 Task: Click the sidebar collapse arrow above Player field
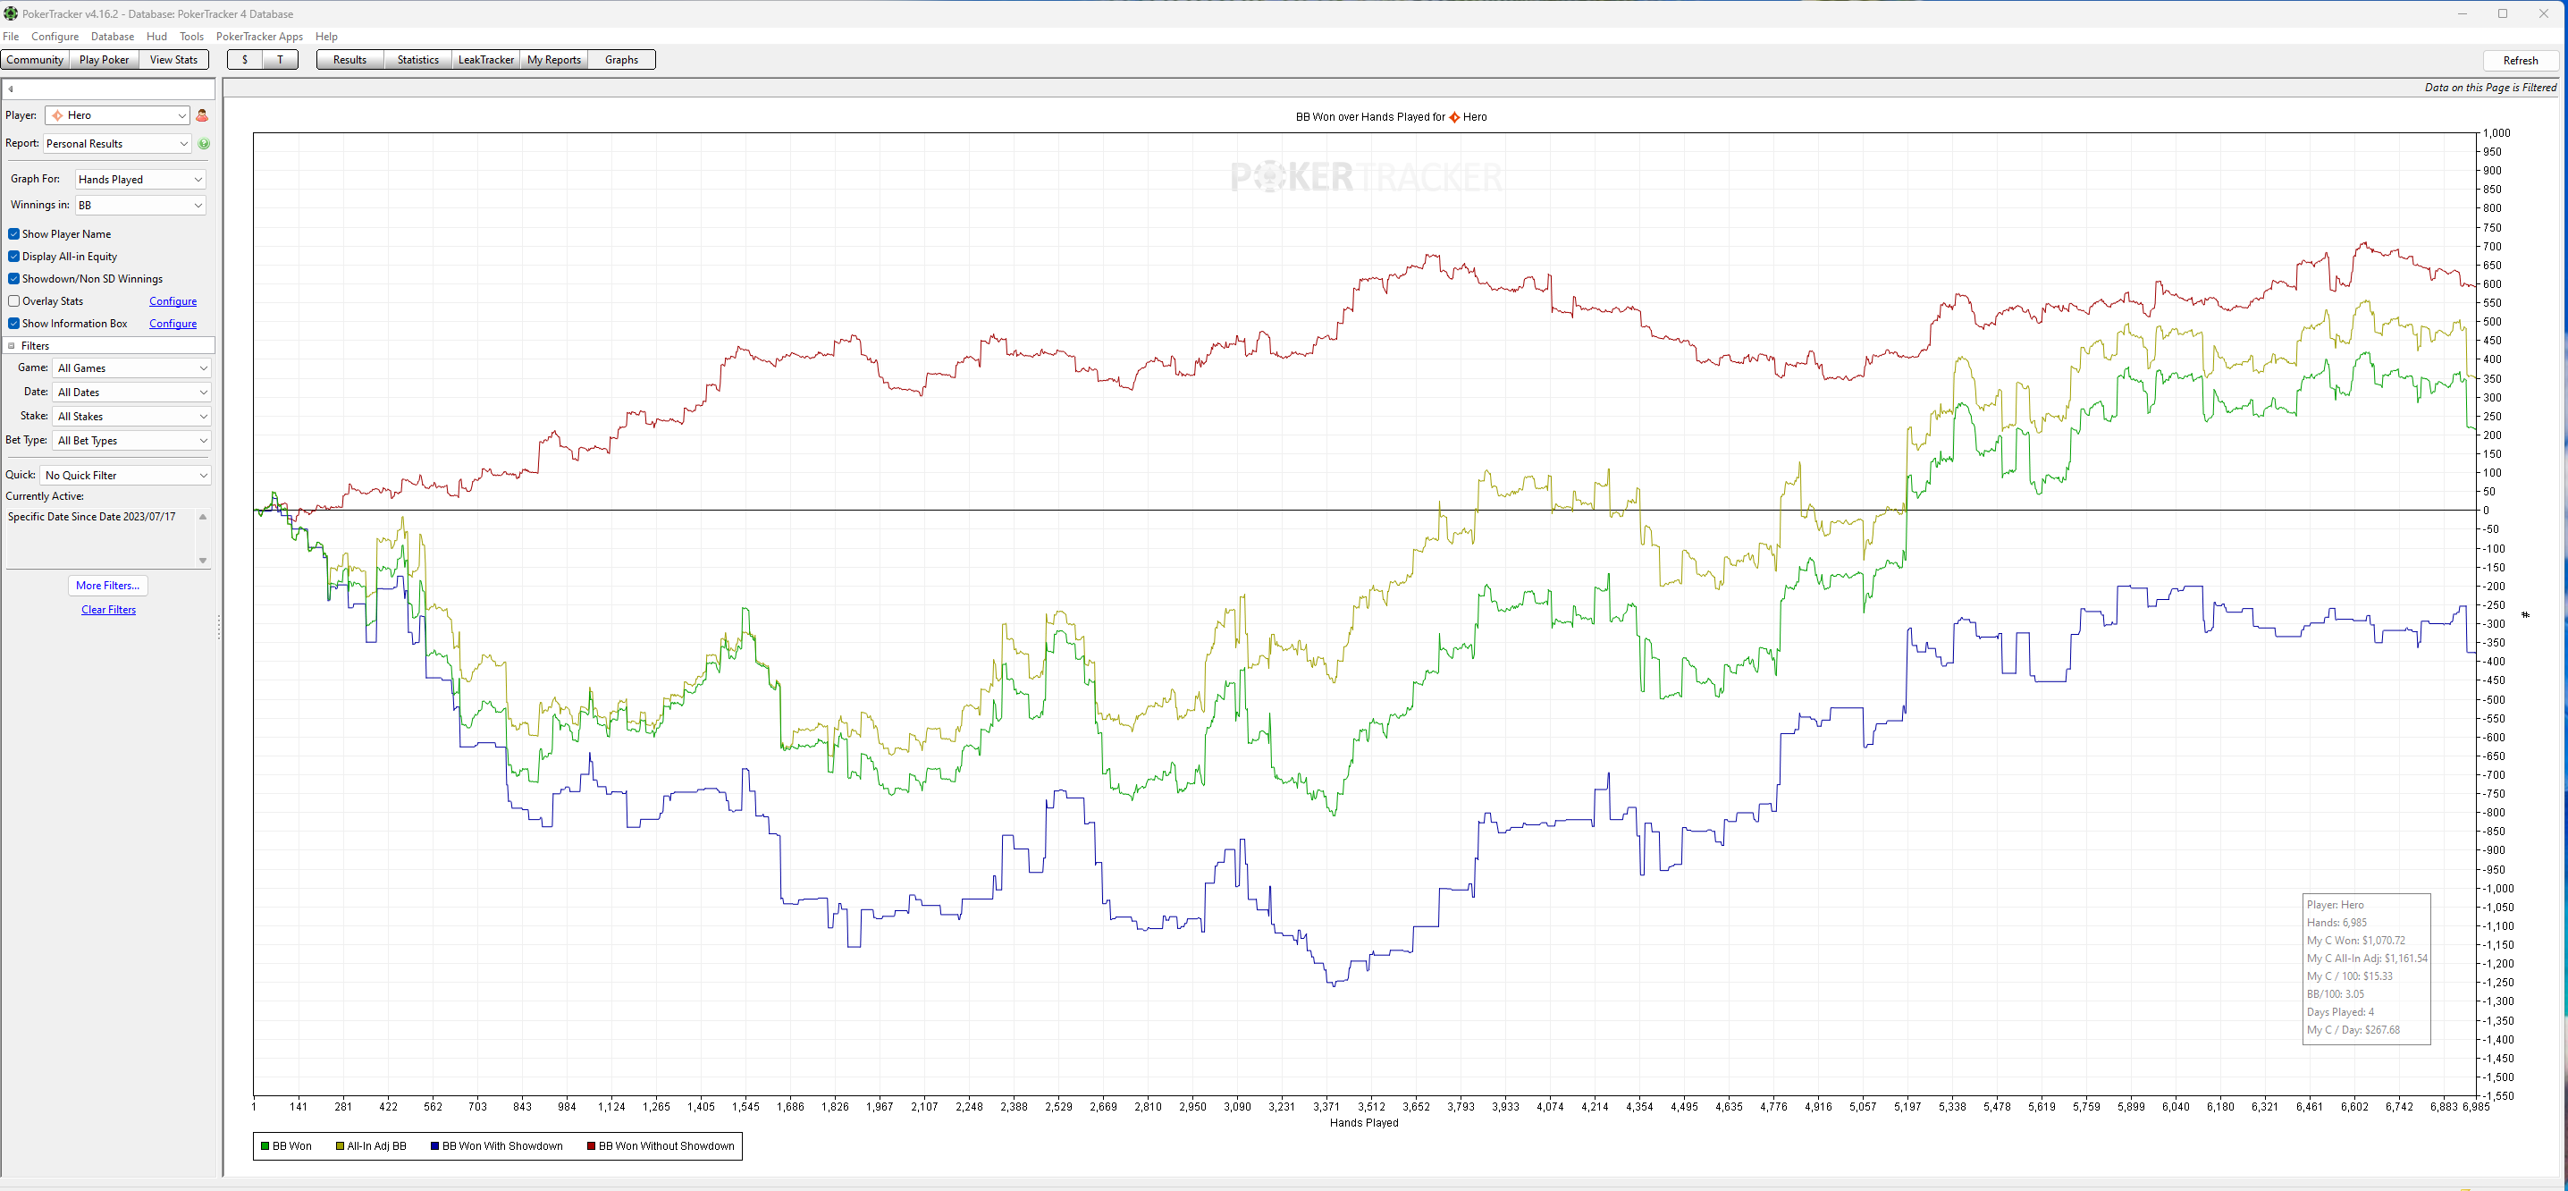click(x=12, y=88)
